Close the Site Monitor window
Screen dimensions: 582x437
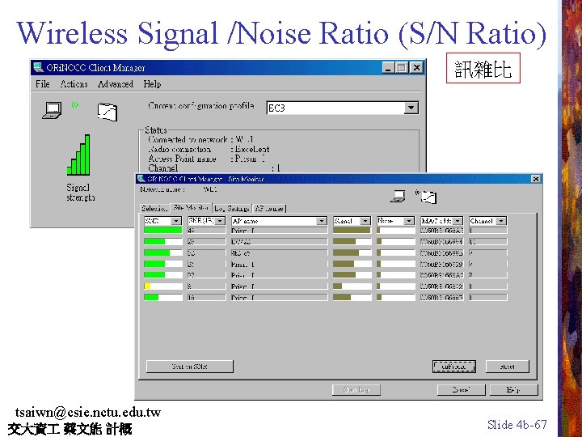pyautogui.click(x=536, y=179)
